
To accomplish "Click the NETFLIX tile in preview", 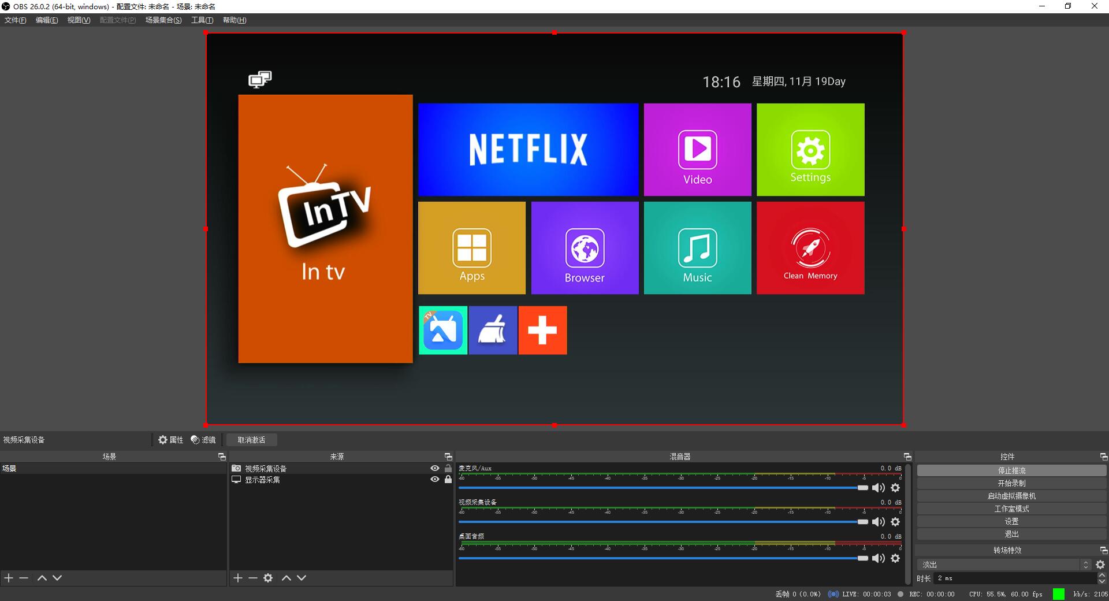I will (x=528, y=150).
